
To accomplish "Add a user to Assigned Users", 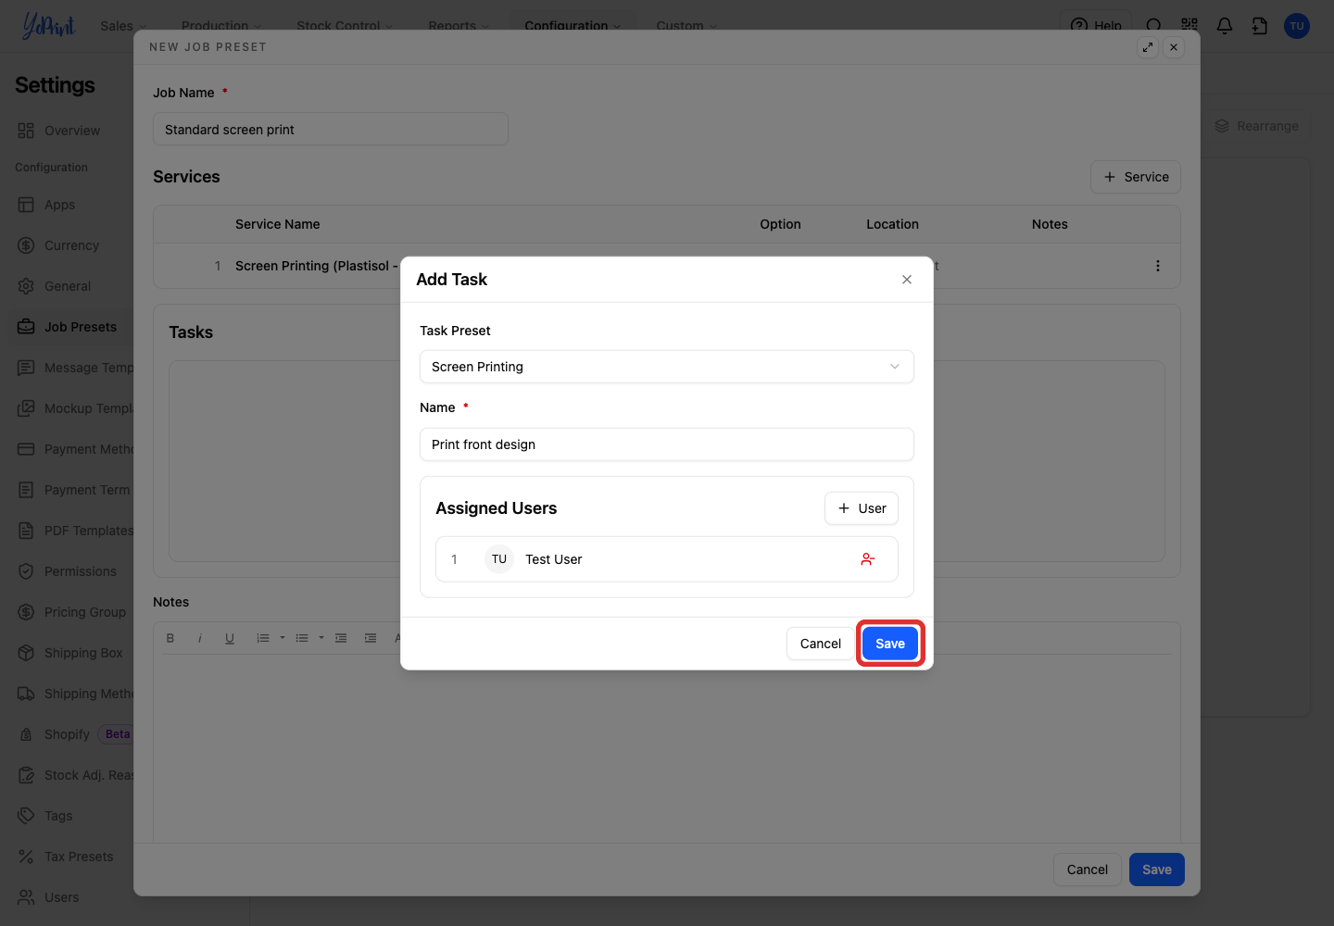I will (x=862, y=508).
